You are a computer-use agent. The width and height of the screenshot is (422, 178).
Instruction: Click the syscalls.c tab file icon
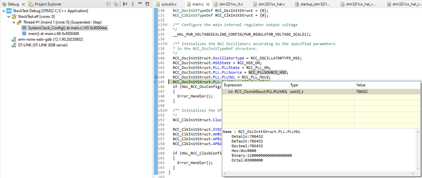coord(158,4)
